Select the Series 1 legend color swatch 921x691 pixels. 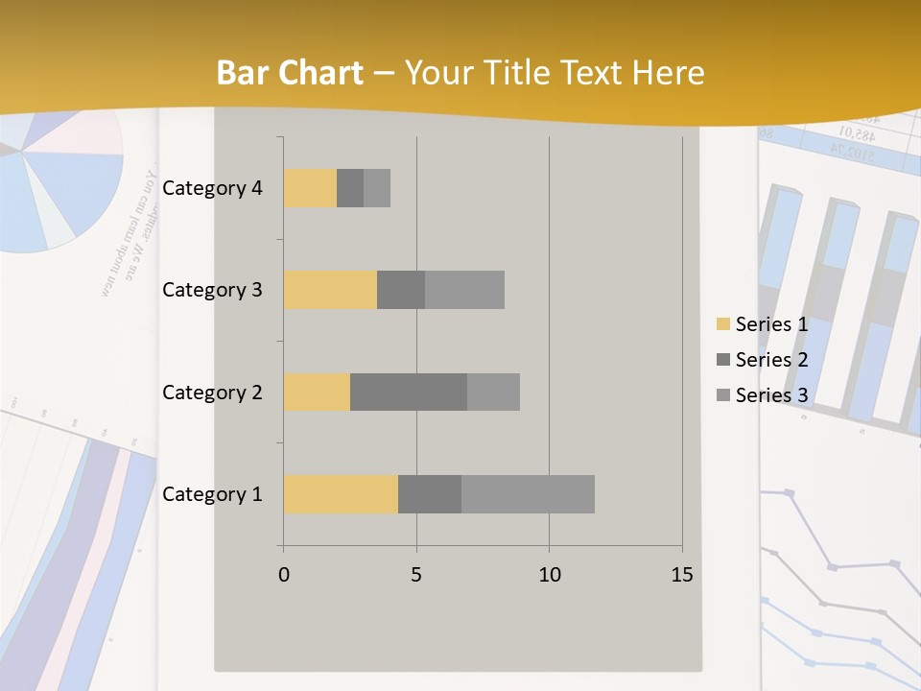click(x=722, y=324)
